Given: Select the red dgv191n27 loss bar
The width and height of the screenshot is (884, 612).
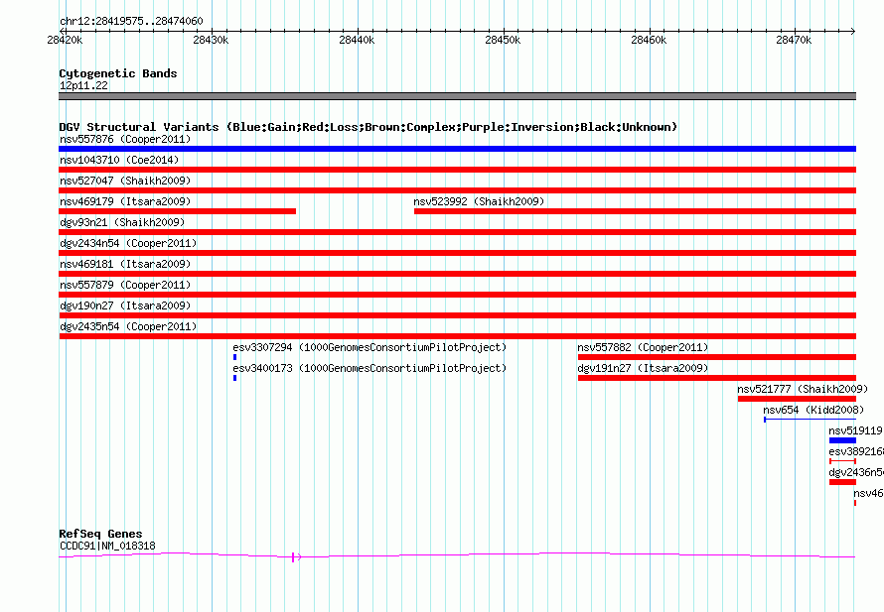Looking at the screenshot, I should 717,378.
